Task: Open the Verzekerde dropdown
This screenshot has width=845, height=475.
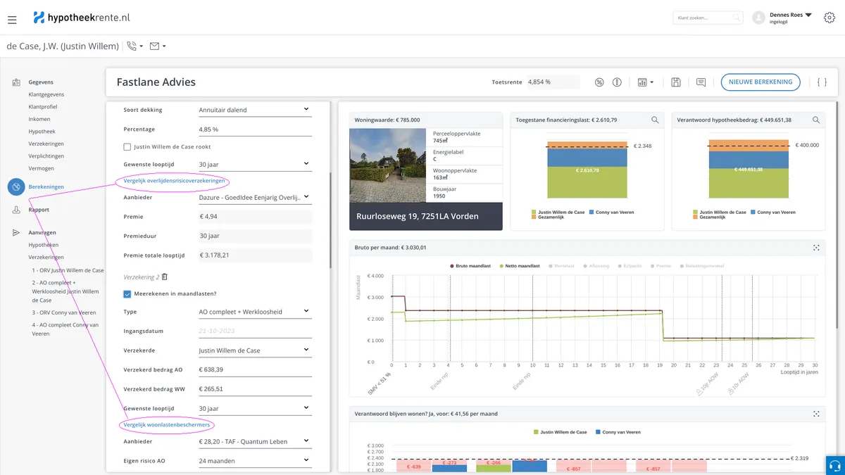Action: tap(255, 350)
